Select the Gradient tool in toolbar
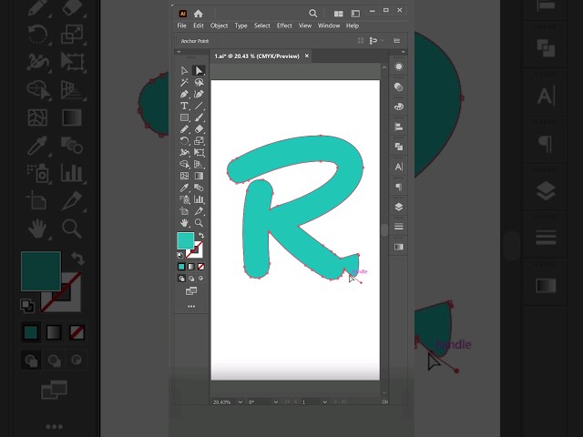 pyautogui.click(x=199, y=176)
